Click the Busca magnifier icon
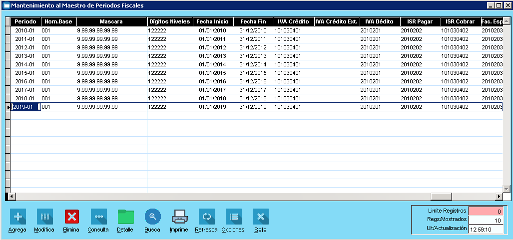The width and height of the screenshot is (513, 240). (152, 217)
